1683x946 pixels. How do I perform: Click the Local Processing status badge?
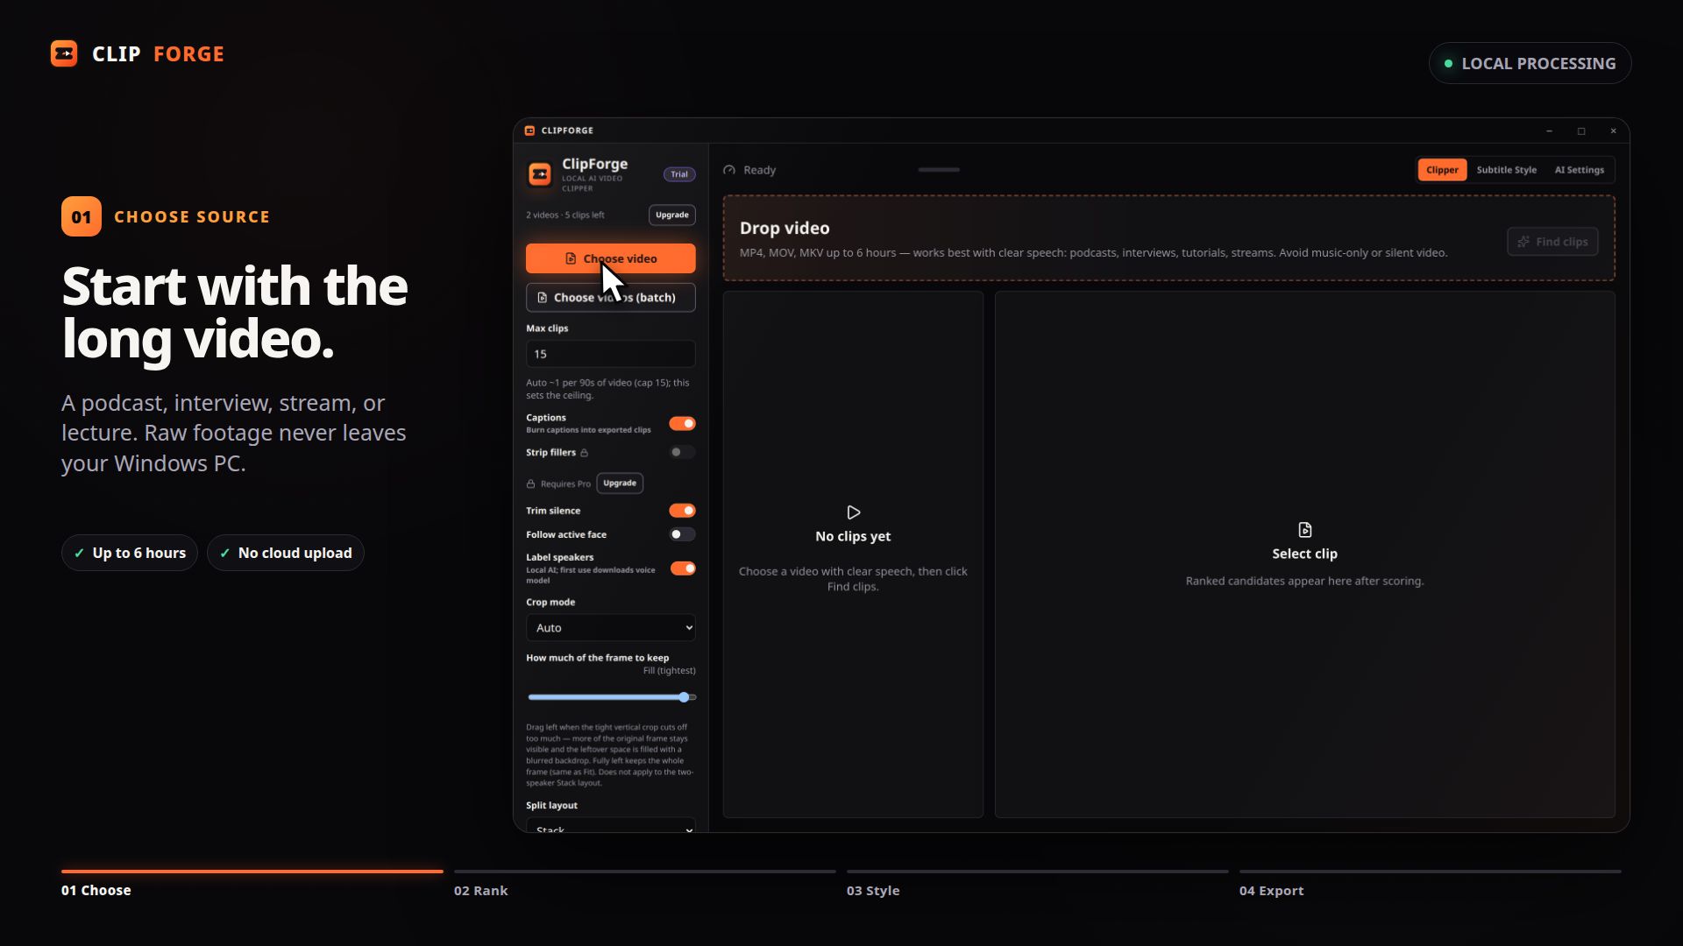point(1530,63)
